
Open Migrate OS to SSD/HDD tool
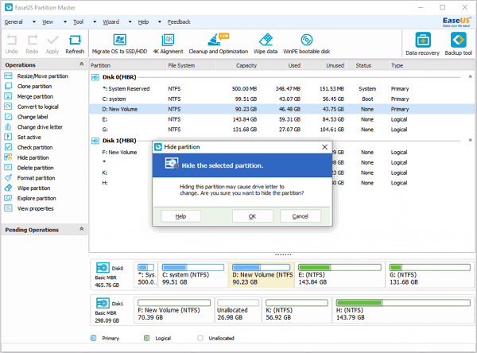(119, 44)
